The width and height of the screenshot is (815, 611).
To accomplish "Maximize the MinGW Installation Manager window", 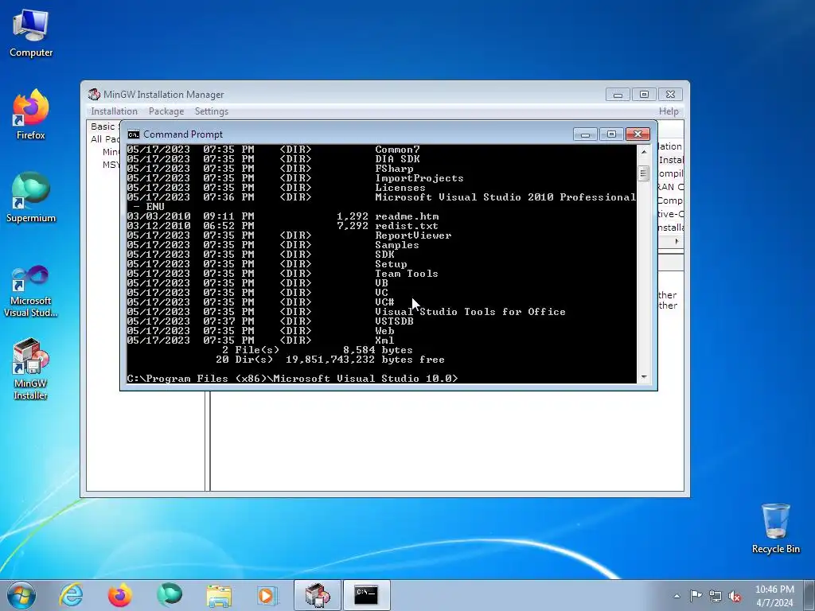I will point(644,95).
